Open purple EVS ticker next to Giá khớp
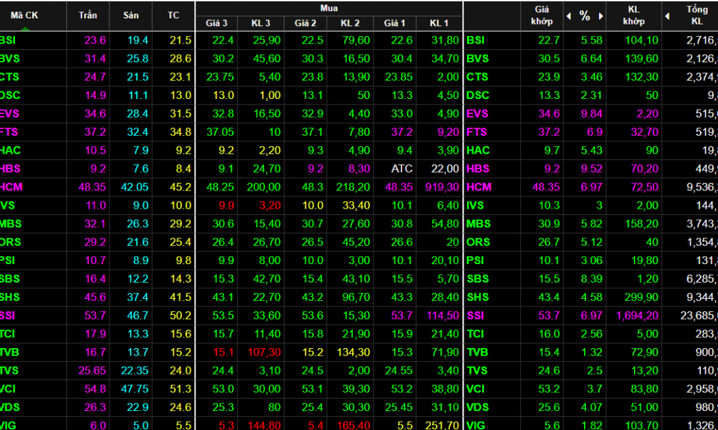This screenshot has width=718, height=430. point(477,113)
